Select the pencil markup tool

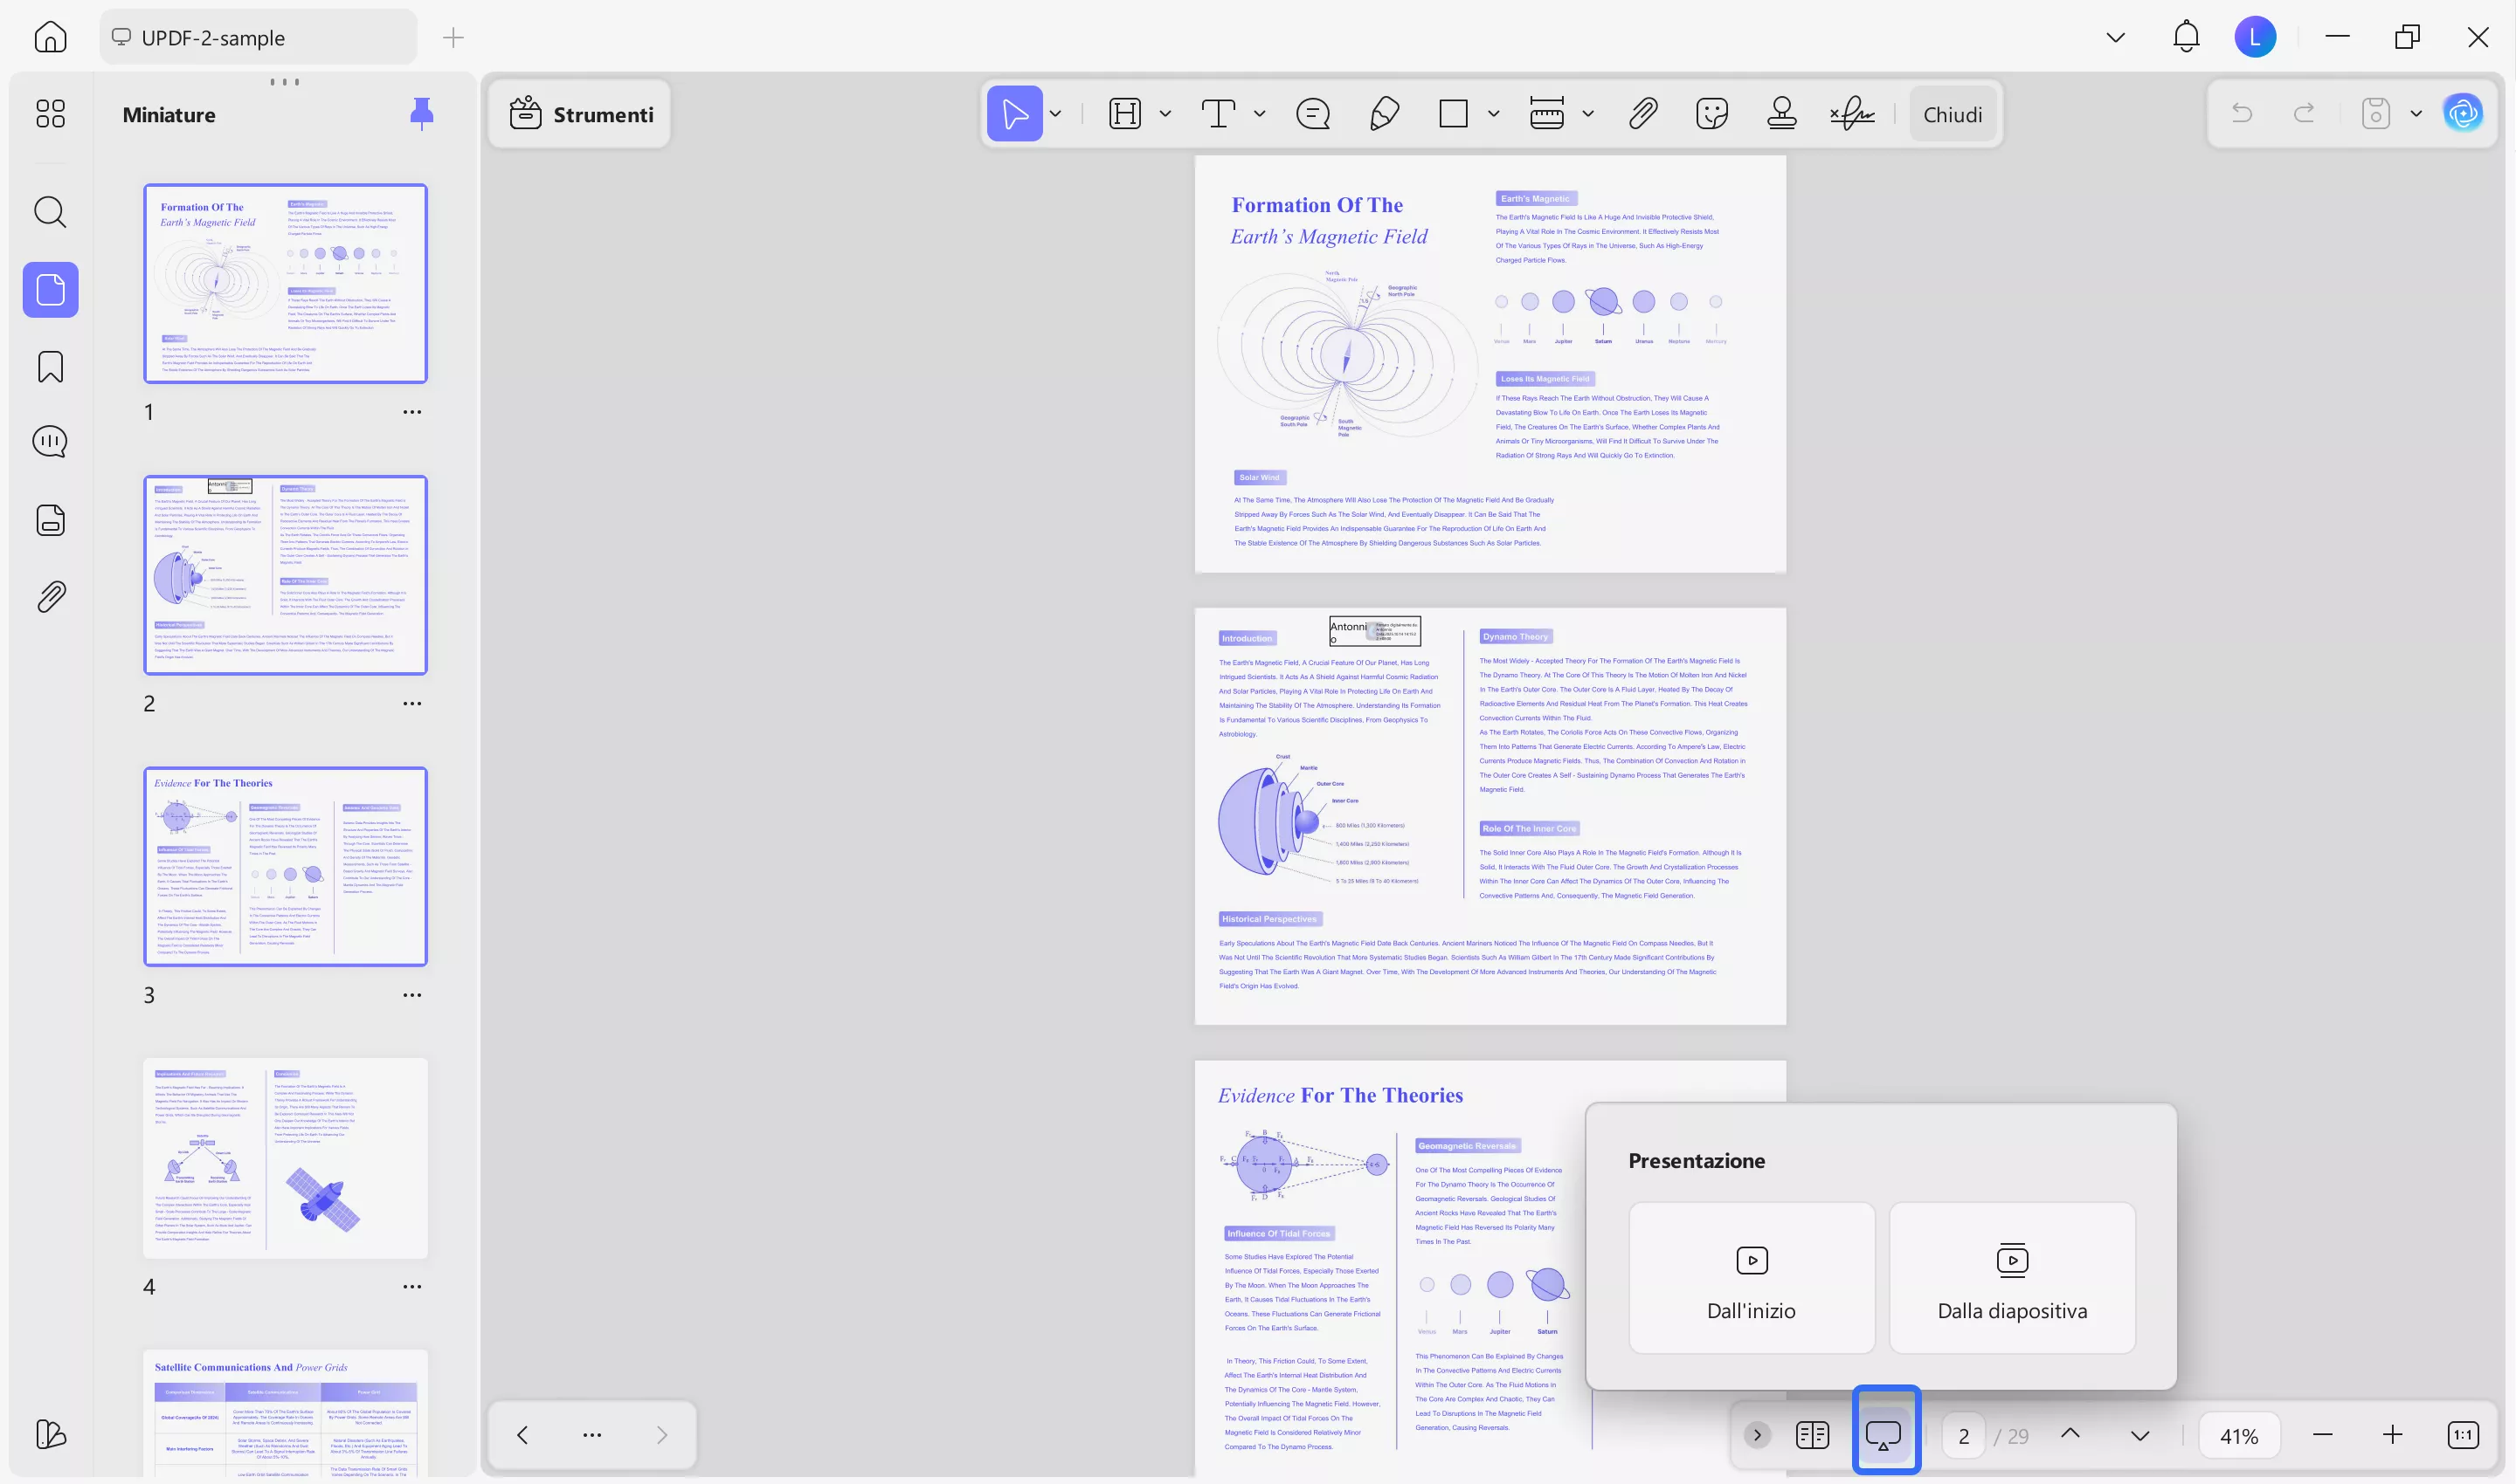pos(1385,113)
